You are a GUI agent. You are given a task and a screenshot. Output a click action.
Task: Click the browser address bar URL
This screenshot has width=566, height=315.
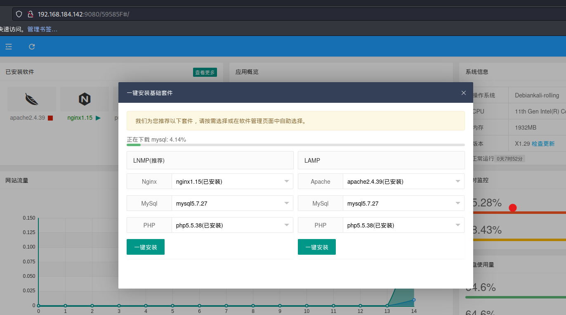point(83,14)
